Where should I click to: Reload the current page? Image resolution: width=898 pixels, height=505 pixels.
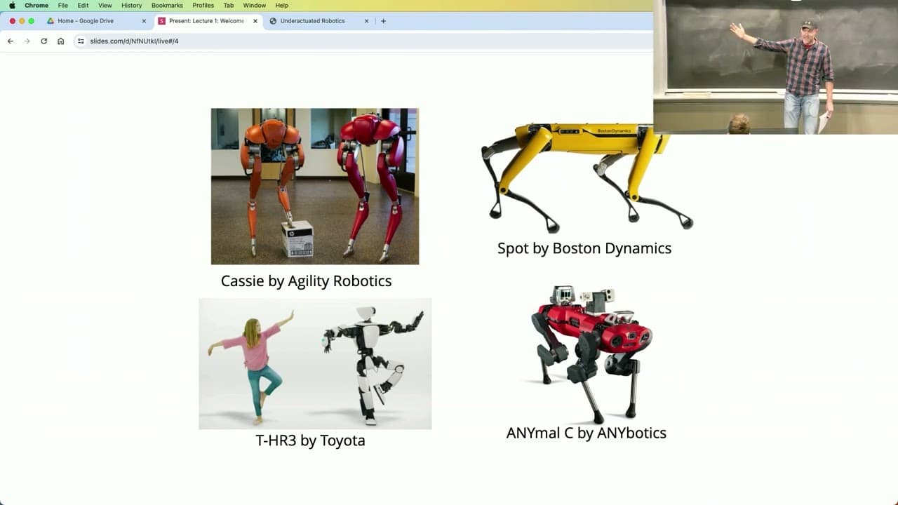43,41
